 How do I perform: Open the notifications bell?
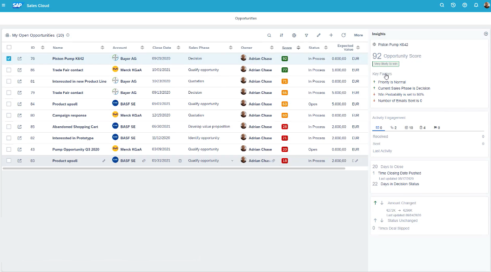tap(476, 5)
